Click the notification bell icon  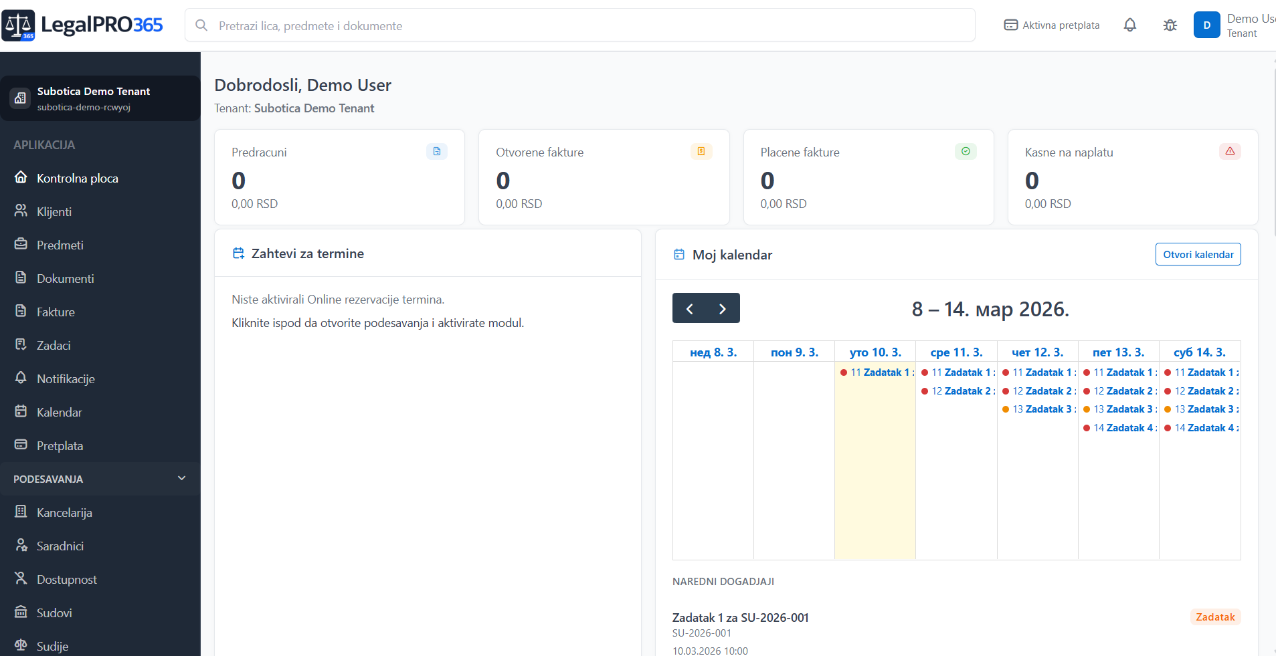tap(1129, 25)
